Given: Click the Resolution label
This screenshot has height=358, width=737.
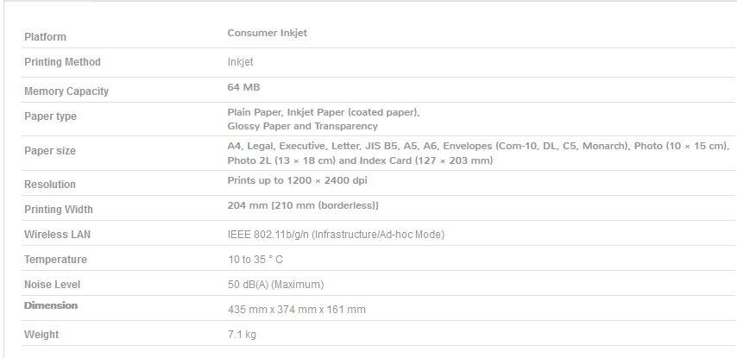Looking at the screenshot, I should pyautogui.click(x=50, y=184).
